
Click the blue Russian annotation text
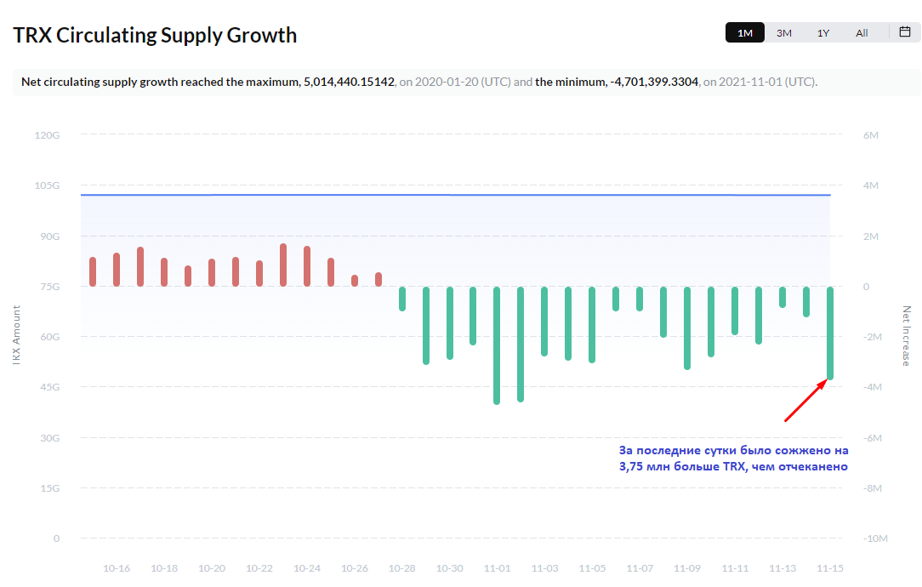pos(732,459)
